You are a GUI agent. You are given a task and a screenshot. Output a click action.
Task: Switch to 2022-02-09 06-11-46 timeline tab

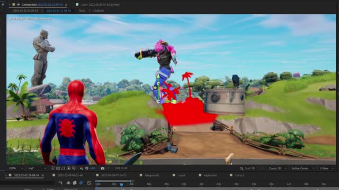[x=70, y=175]
